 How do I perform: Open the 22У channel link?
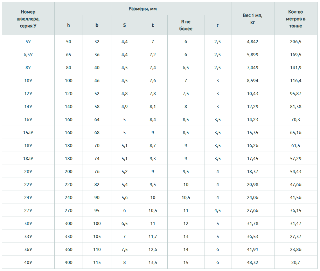28,184
